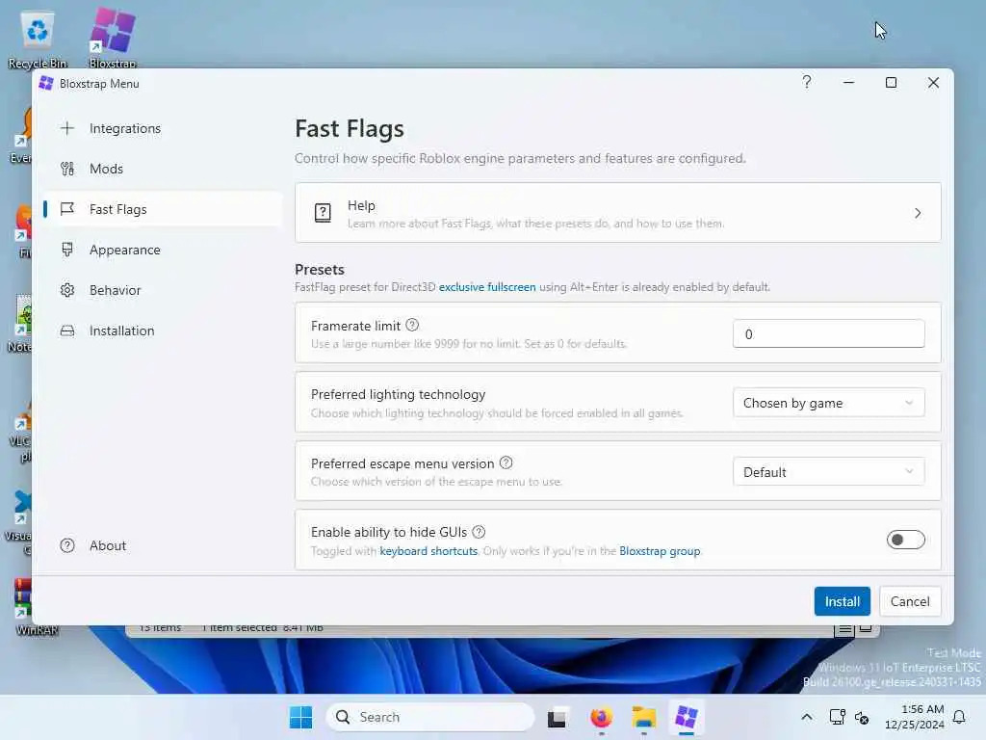Select the Fast Flags section

coord(164,209)
